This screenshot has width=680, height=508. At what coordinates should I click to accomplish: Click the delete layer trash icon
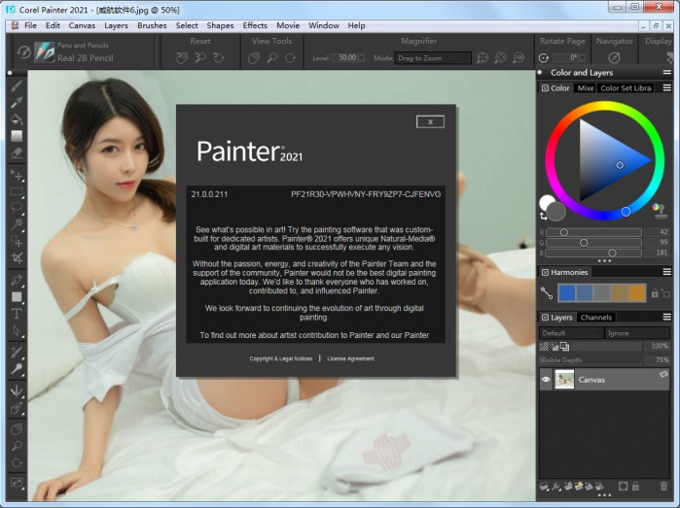tap(663, 487)
